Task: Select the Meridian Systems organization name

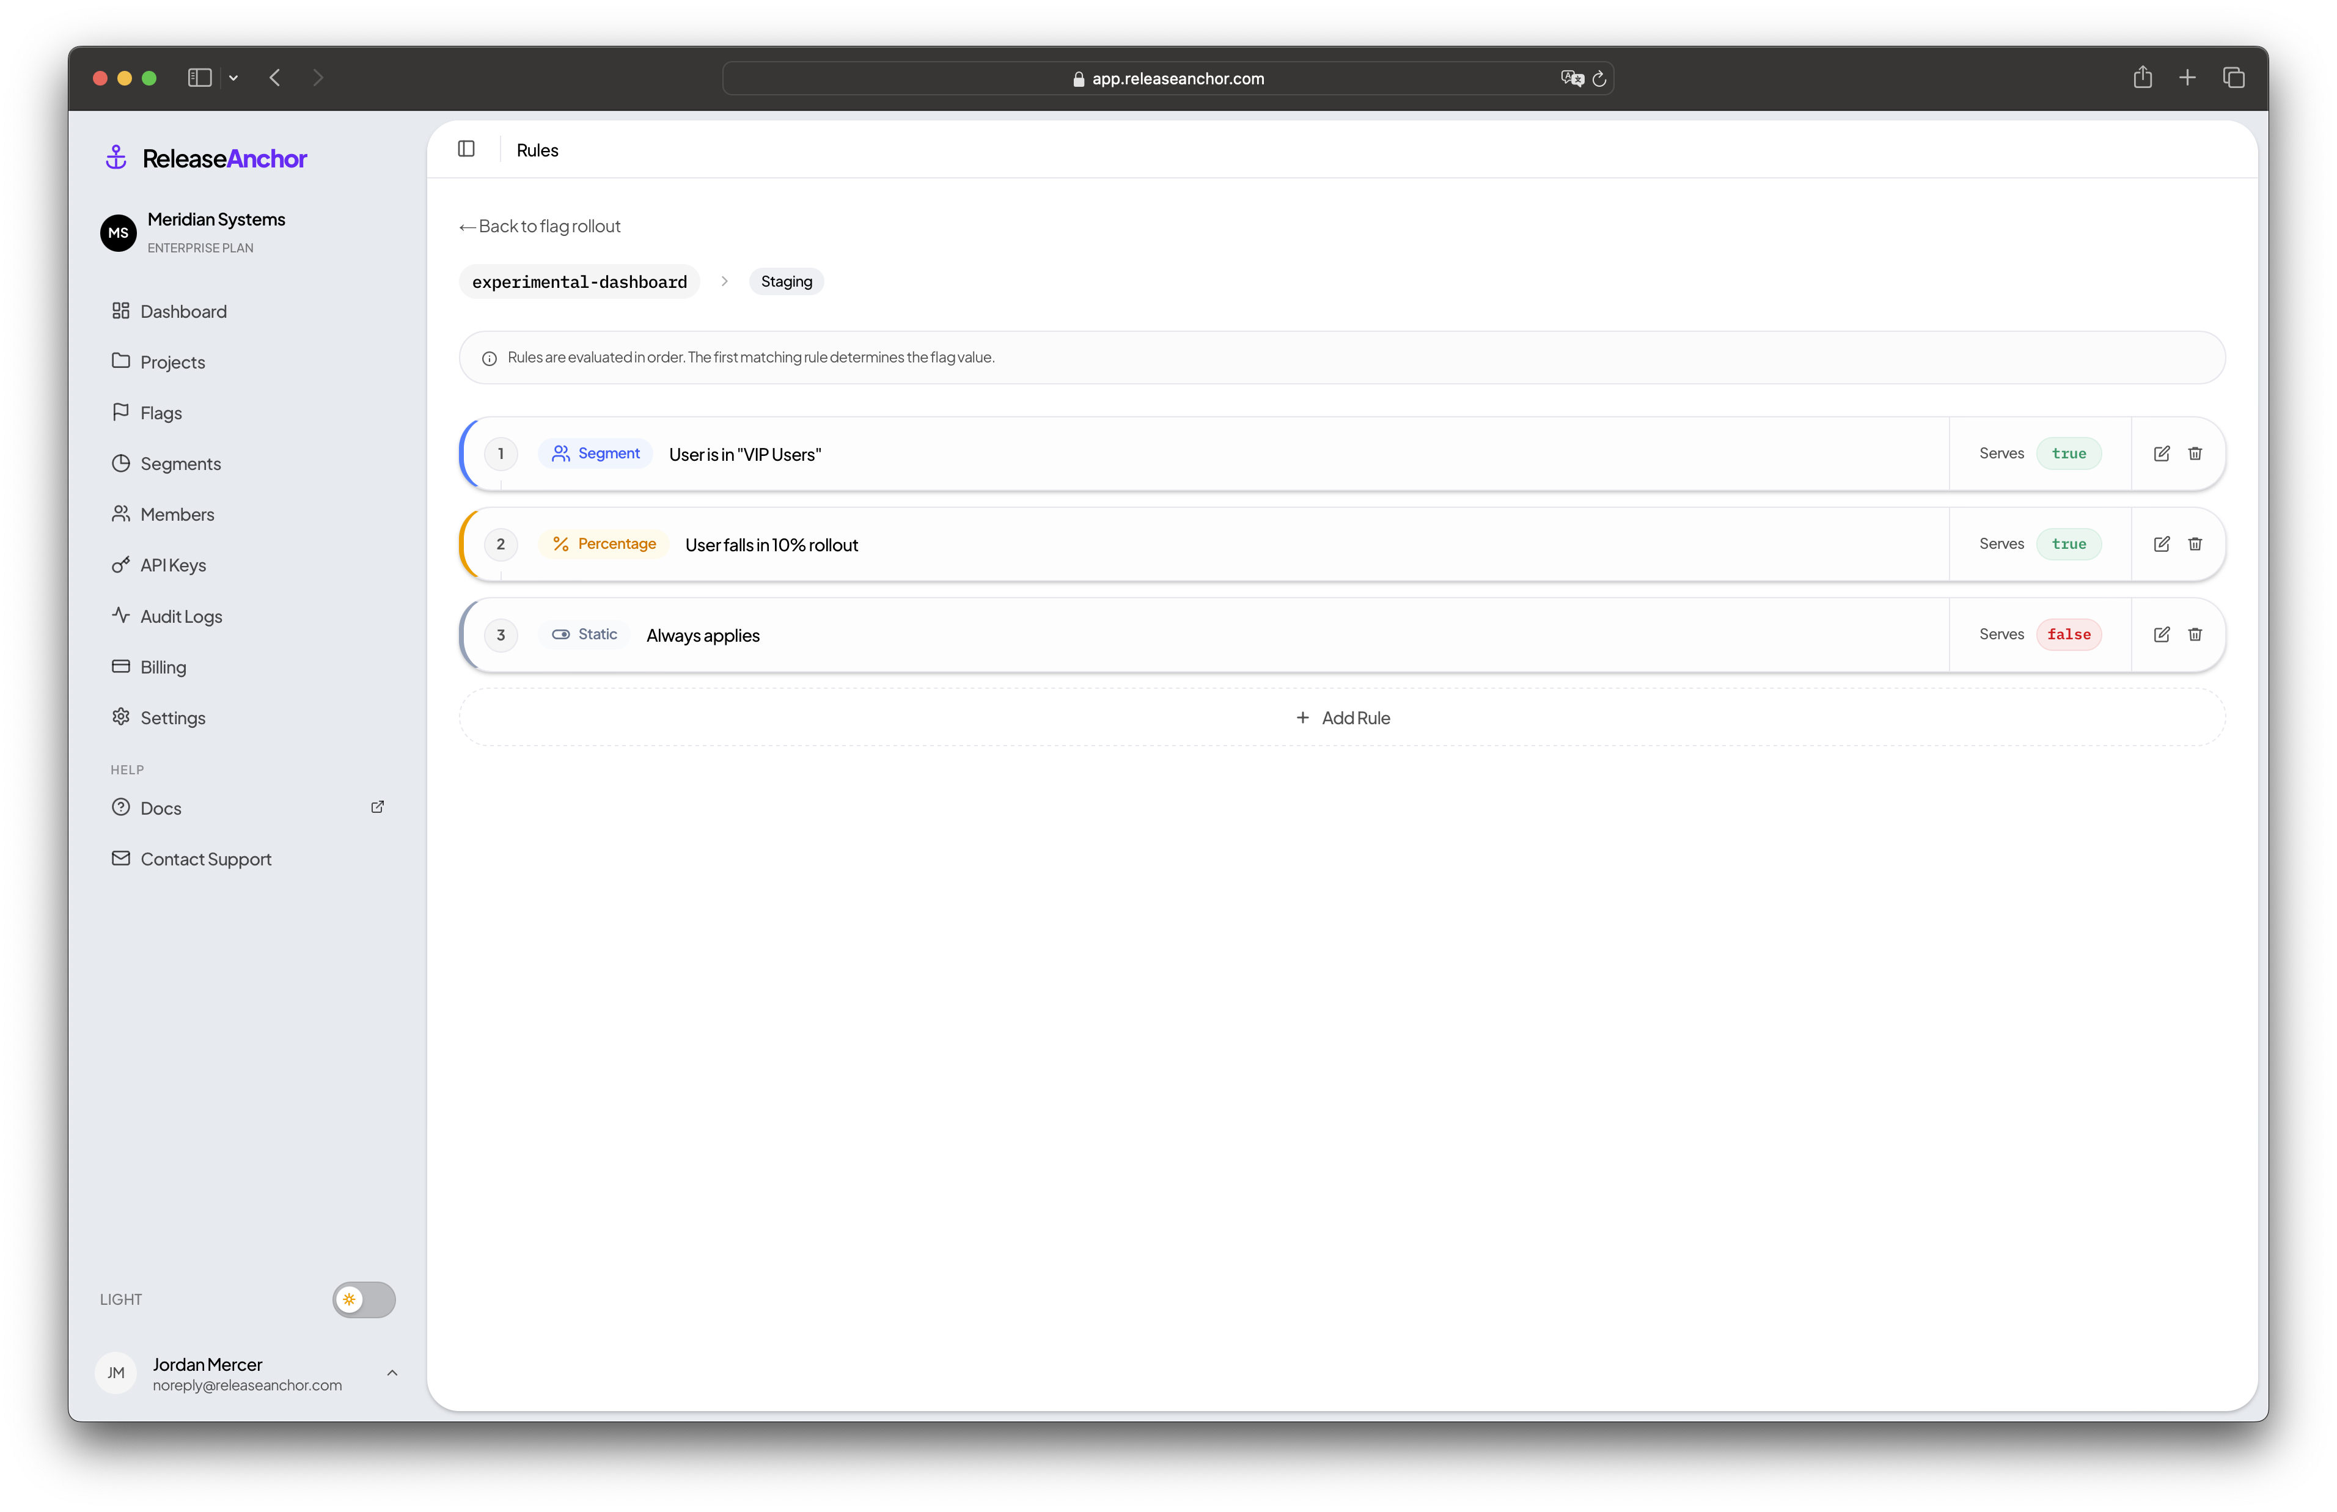Action: 216,220
